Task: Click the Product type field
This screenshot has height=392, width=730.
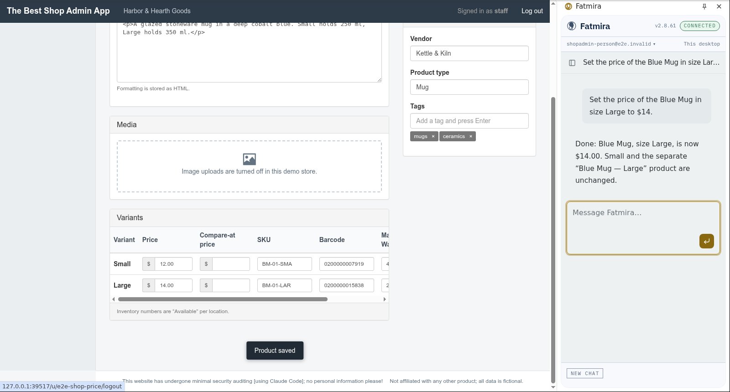Action: click(469, 87)
